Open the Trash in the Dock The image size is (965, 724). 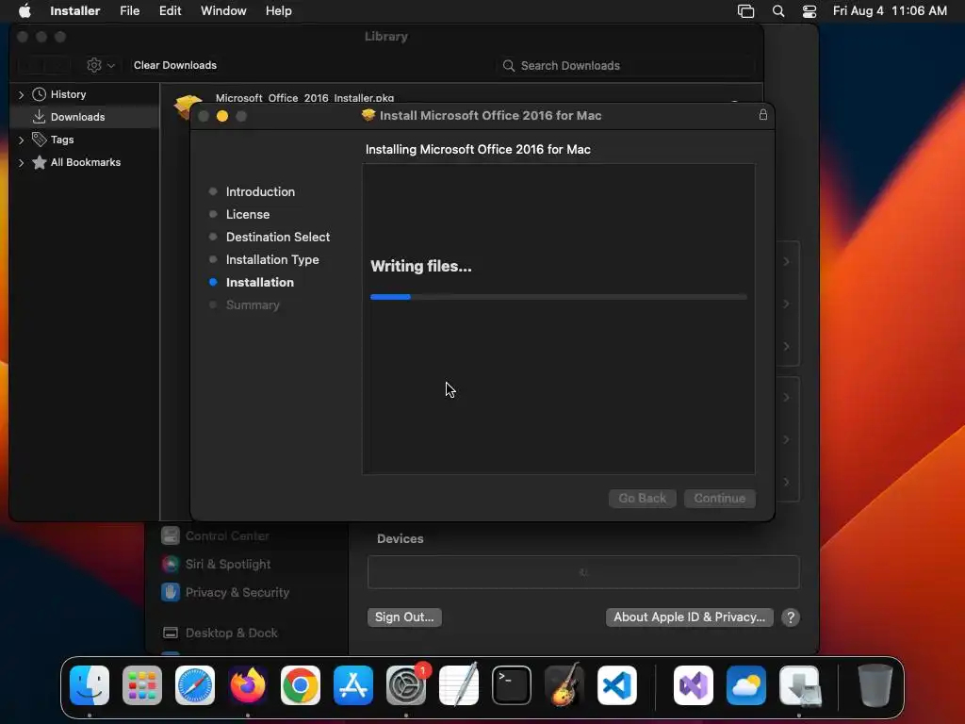coord(875,684)
